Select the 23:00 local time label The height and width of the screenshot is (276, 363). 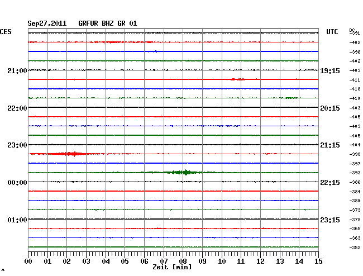pos(17,145)
